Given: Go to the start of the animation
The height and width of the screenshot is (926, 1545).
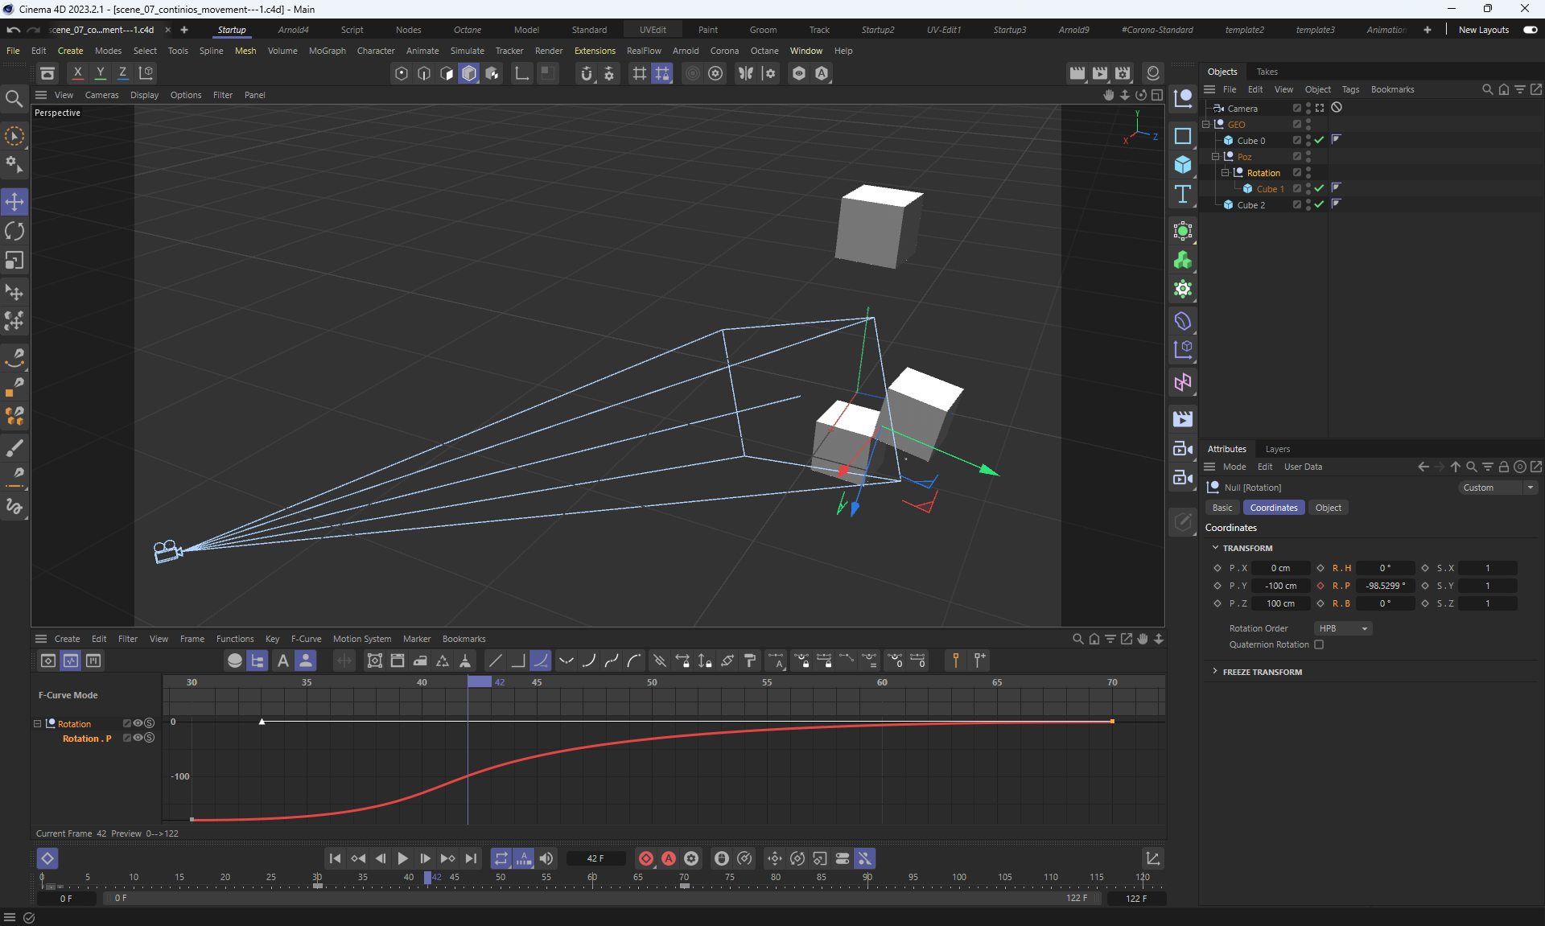Looking at the screenshot, I should pos(335,858).
